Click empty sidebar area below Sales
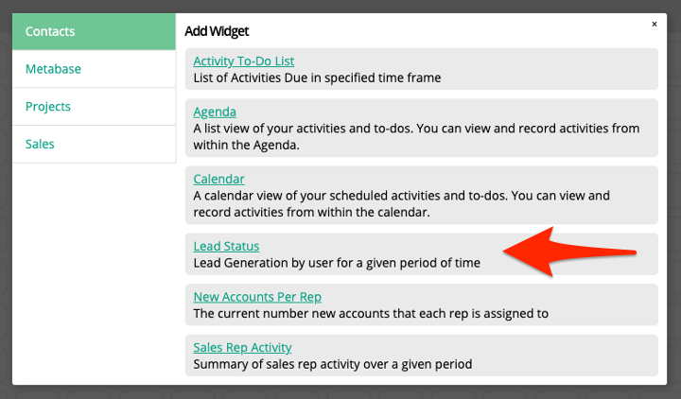This screenshot has width=681, height=399. (x=94, y=274)
